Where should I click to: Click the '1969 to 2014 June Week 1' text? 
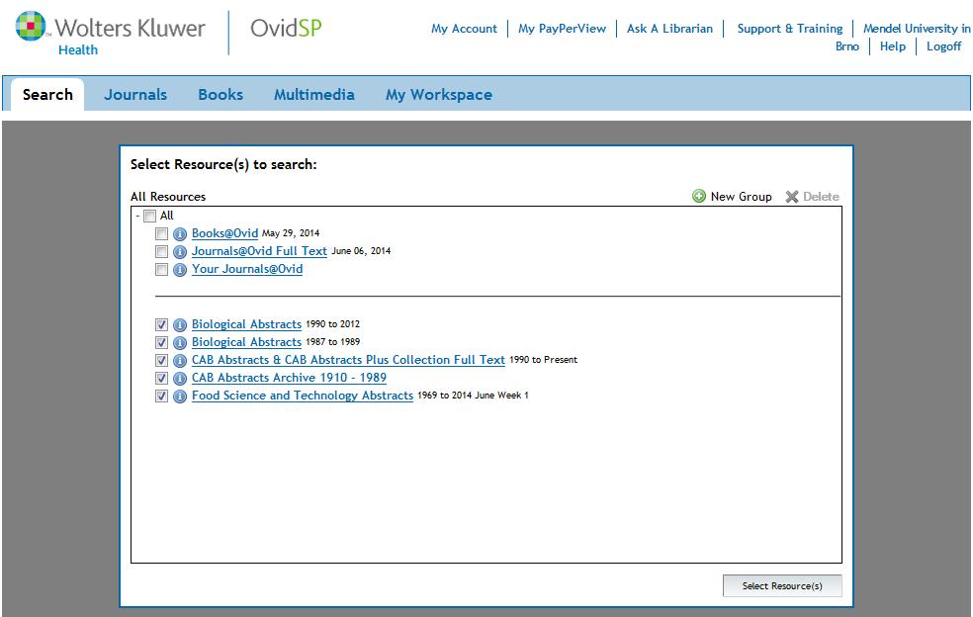[x=473, y=396]
